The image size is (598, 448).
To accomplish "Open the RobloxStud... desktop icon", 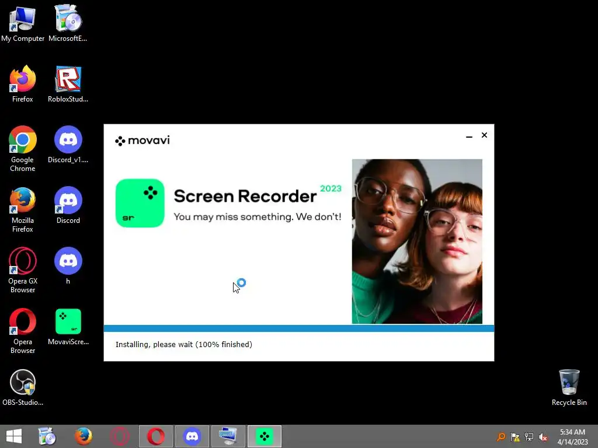I will pos(68,84).
